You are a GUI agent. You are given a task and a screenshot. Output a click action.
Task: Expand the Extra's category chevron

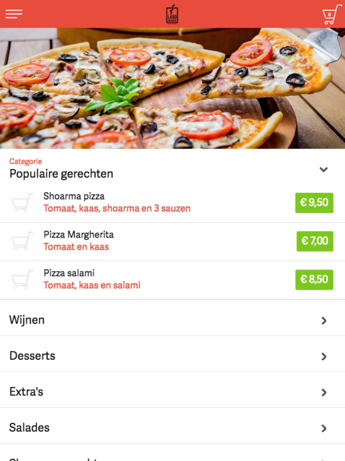tap(324, 392)
